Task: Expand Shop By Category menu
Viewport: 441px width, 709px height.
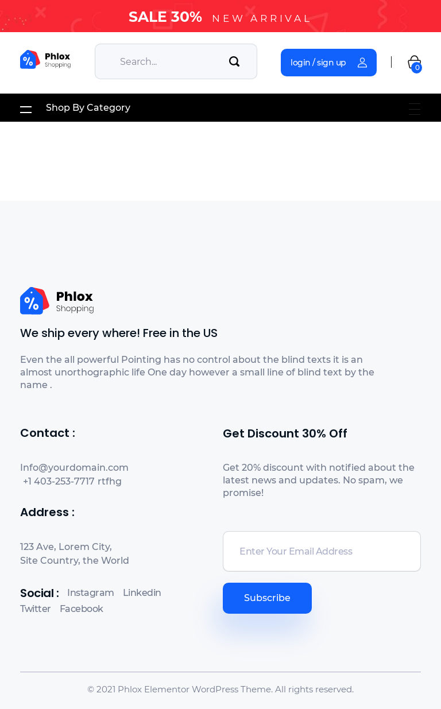Action: [x=88, y=108]
